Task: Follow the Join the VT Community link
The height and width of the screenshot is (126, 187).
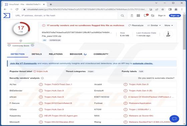Action: point(23,63)
